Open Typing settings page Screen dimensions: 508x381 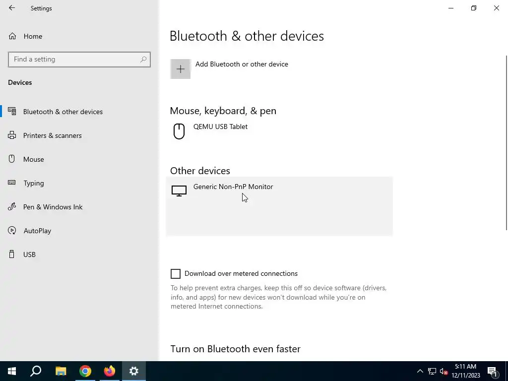[79, 183]
